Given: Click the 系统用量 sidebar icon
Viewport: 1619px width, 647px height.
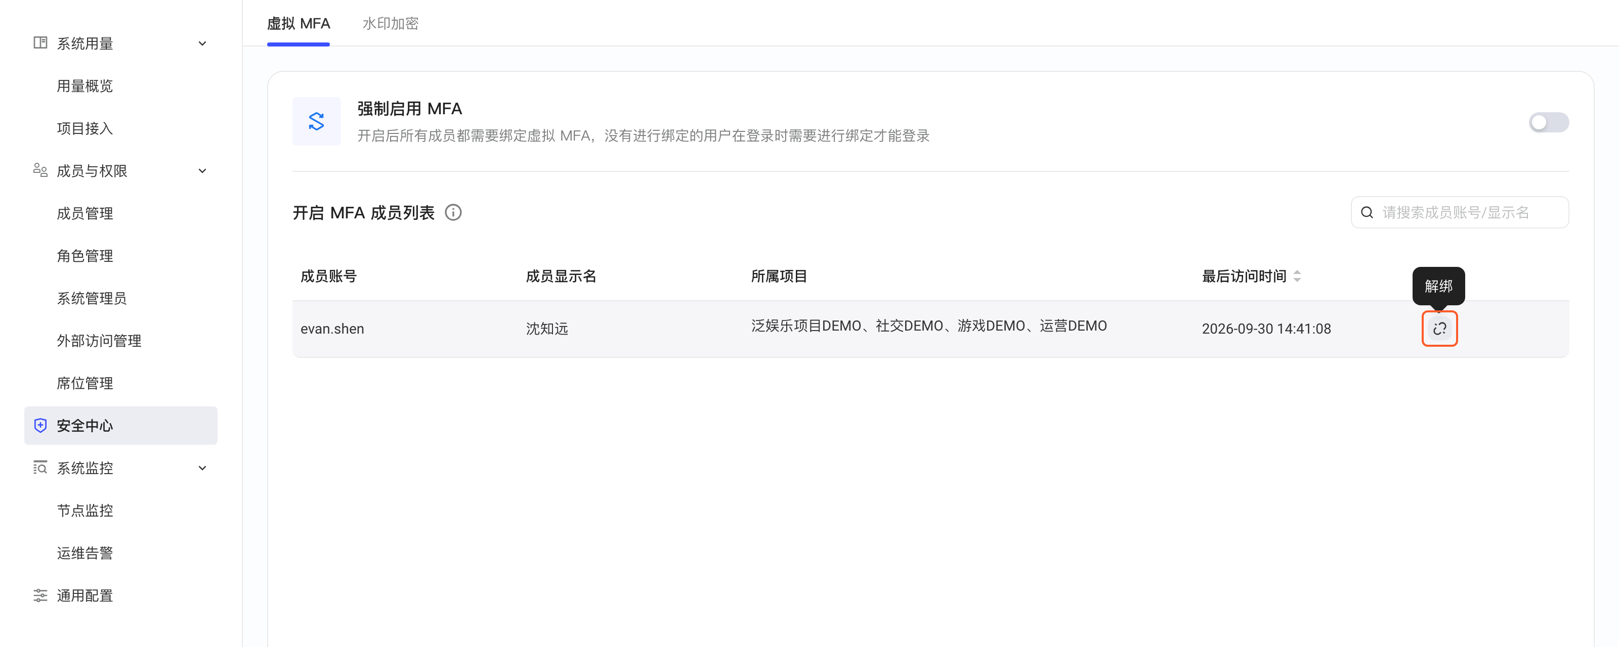Looking at the screenshot, I should tap(40, 43).
